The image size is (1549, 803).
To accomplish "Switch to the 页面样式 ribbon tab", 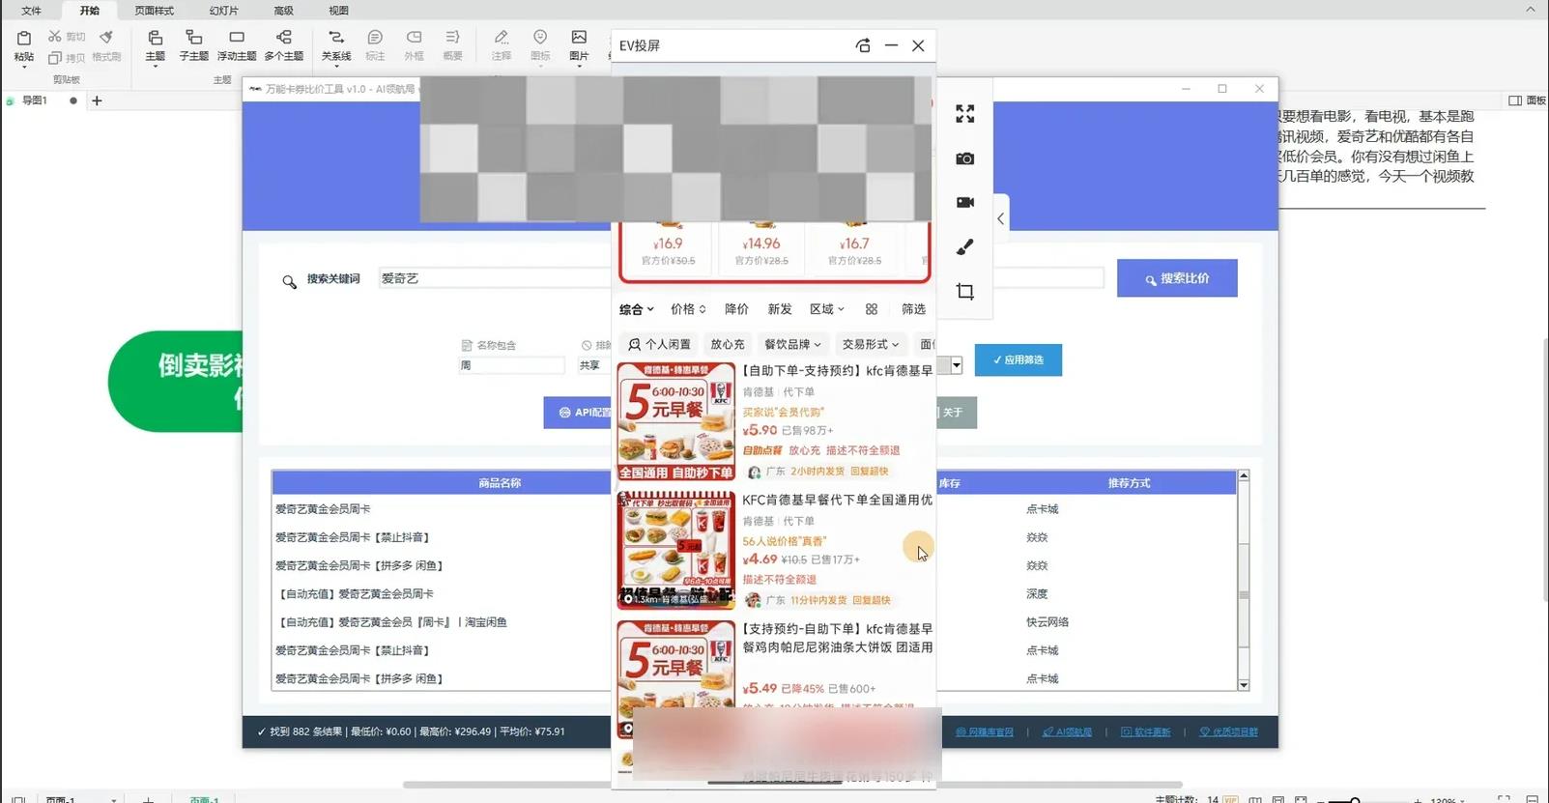I will 154,11.
